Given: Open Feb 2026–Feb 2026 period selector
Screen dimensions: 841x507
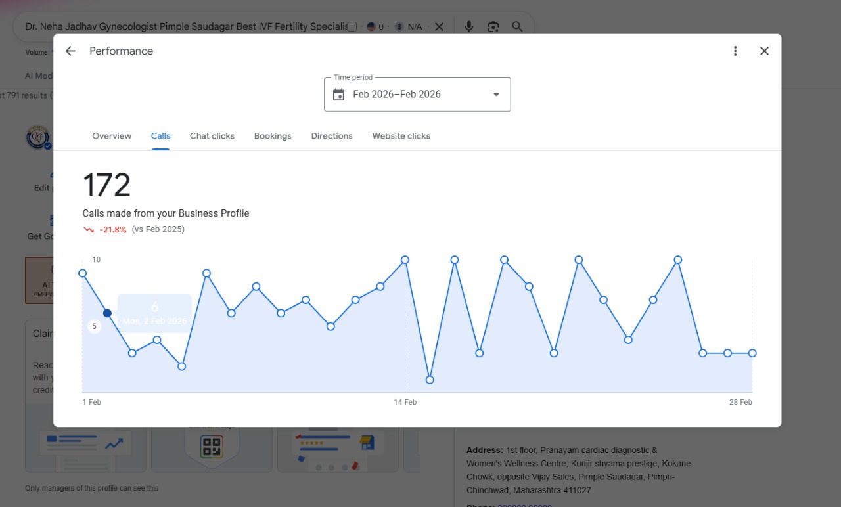Looking at the screenshot, I should click(417, 95).
